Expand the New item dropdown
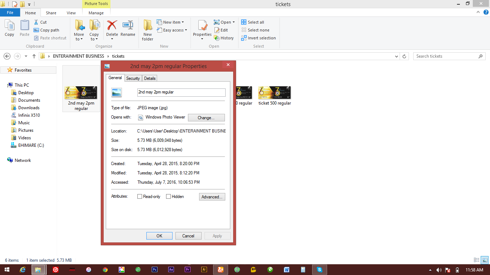The image size is (490, 275). pyautogui.click(x=183, y=22)
